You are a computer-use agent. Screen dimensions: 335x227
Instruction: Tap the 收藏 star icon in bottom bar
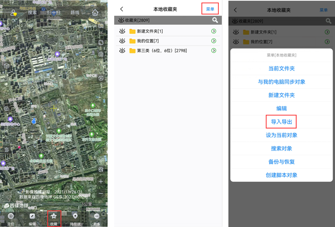click(54, 217)
